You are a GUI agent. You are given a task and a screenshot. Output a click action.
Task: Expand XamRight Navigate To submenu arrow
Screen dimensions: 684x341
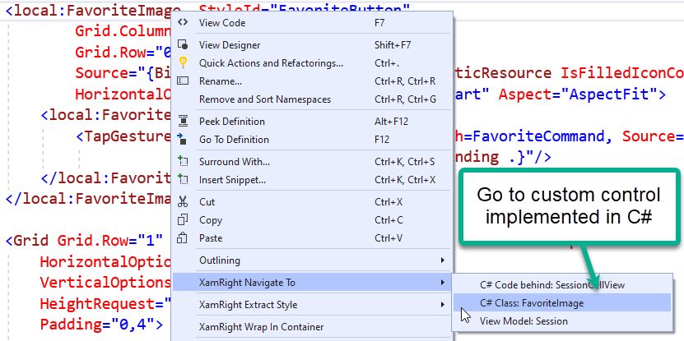click(443, 283)
